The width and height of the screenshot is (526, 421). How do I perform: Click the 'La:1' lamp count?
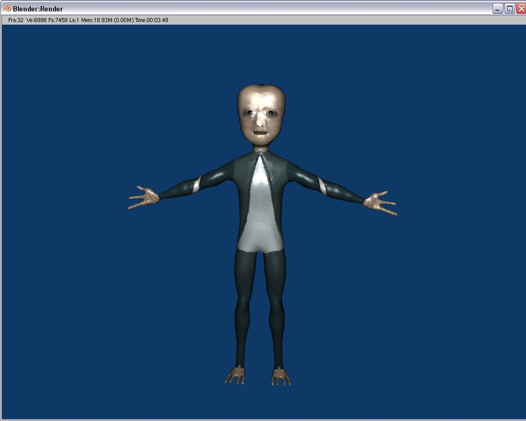point(74,20)
